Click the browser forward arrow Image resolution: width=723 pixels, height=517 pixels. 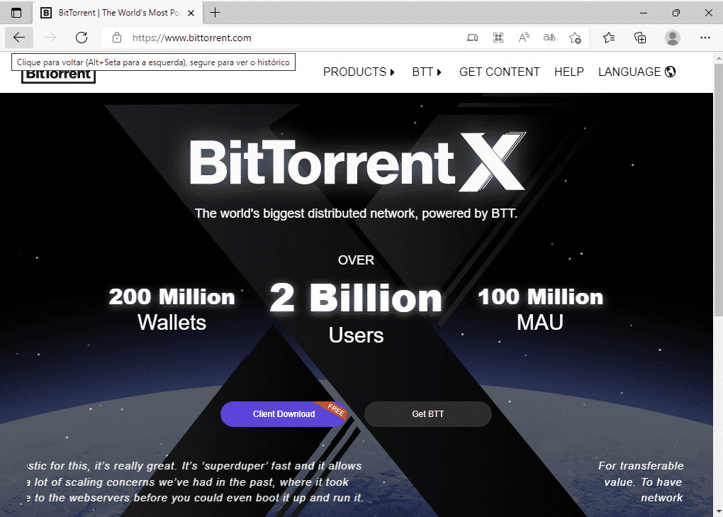[50, 38]
